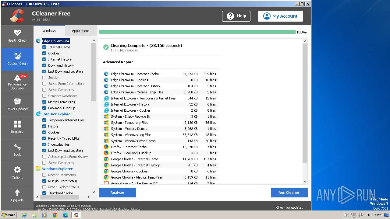Uncheck Edge Chromium Cookies checkbox

point(44,53)
